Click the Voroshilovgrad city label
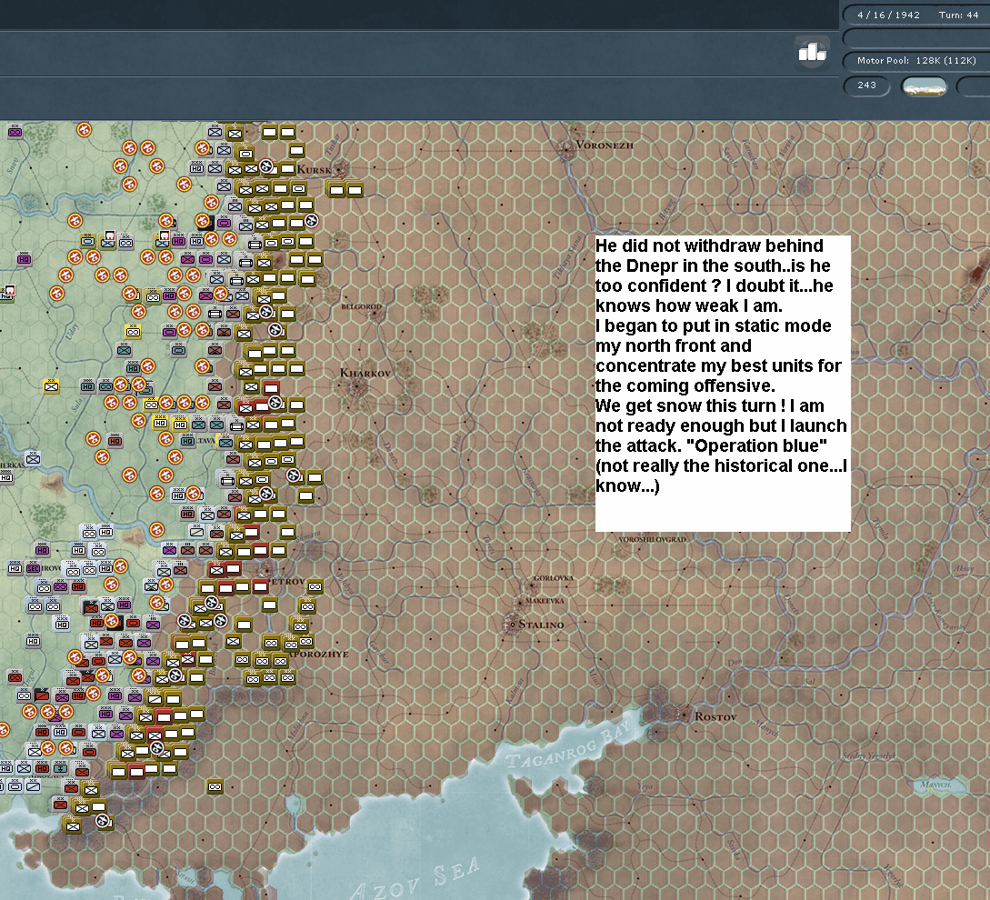Viewport: 990px width, 900px height. (652, 539)
